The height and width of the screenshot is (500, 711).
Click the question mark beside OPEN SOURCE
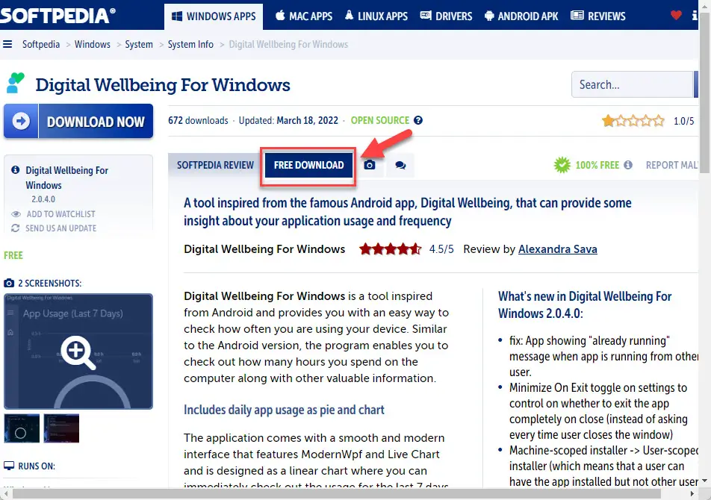[417, 120]
